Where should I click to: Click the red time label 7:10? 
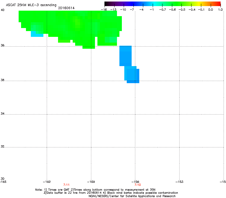[137, 185]
